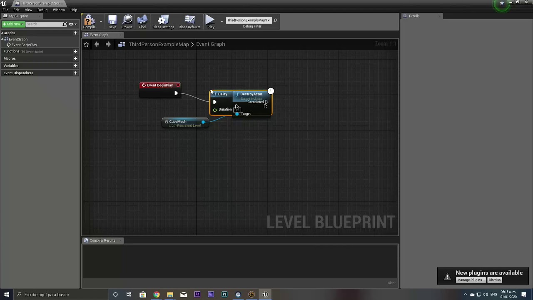Navigate forward in graph history
Image resolution: width=533 pixels, height=300 pixels.
click(x=108, y=44)
